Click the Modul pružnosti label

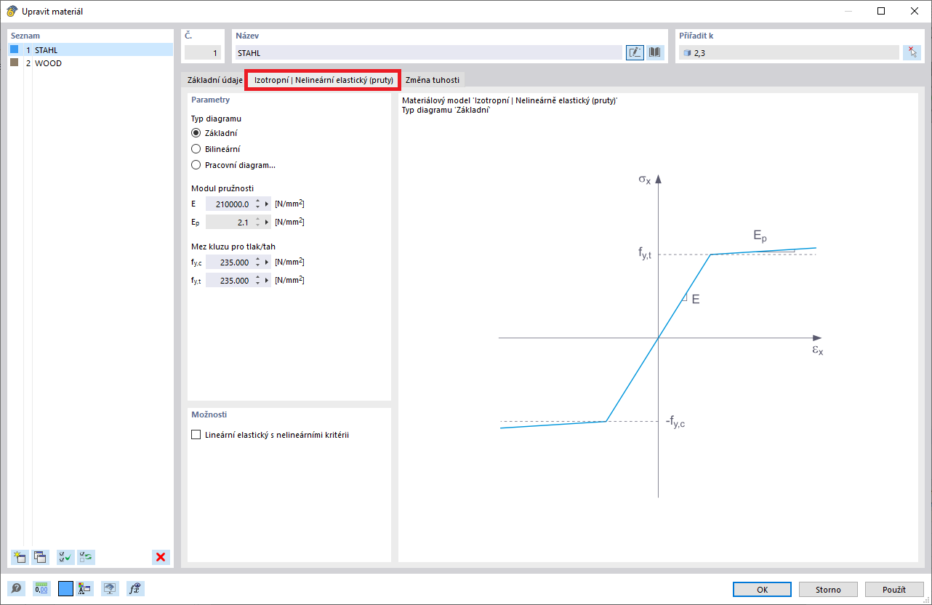coord(222,188)
